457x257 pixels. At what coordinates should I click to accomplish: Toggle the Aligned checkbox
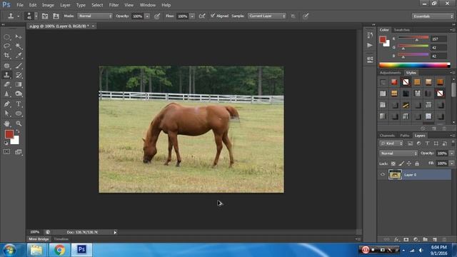213,16
